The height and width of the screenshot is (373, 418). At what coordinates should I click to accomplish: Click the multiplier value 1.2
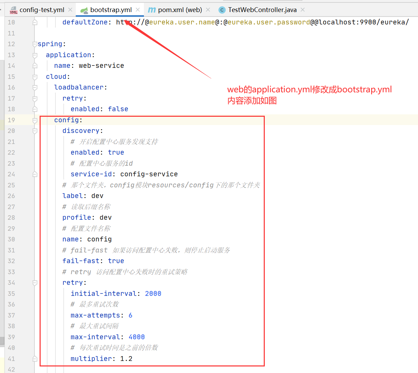point(126,359)
